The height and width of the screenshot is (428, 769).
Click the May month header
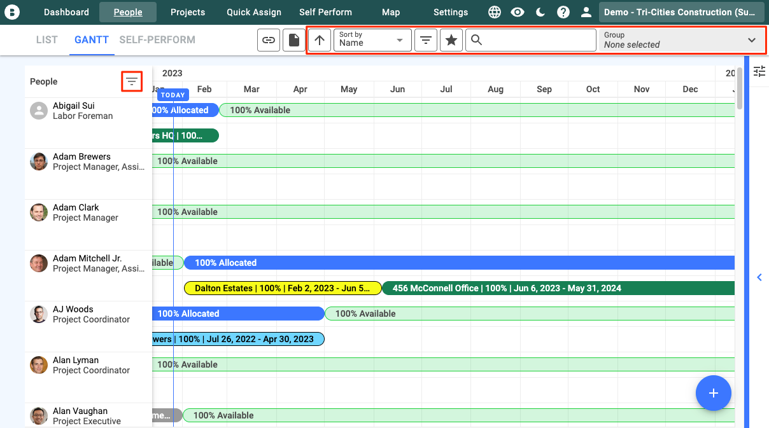pyautogui.click(x=349, y=89)
